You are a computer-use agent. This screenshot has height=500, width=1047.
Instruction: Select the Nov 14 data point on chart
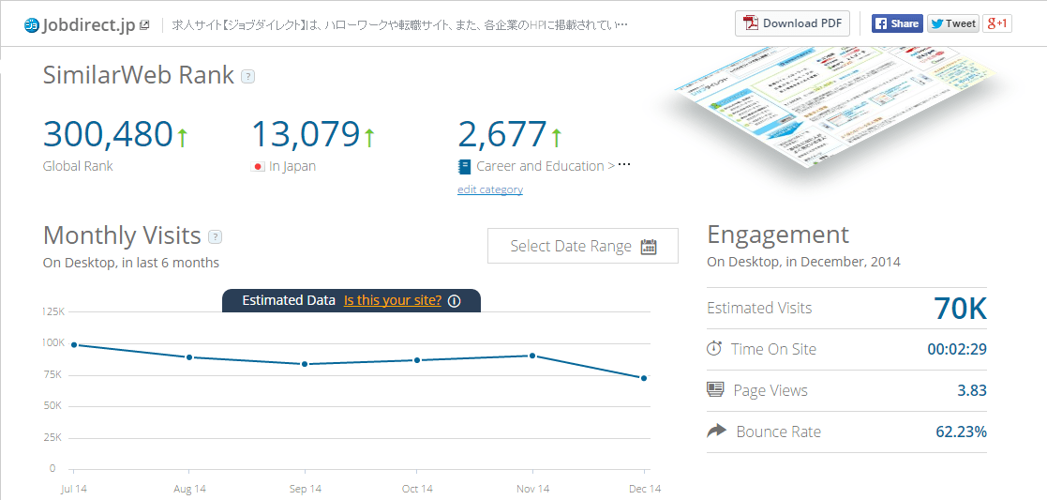532,356
